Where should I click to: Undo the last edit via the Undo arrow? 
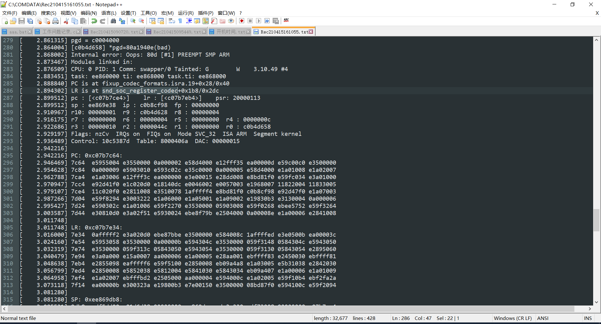[94, 21]
